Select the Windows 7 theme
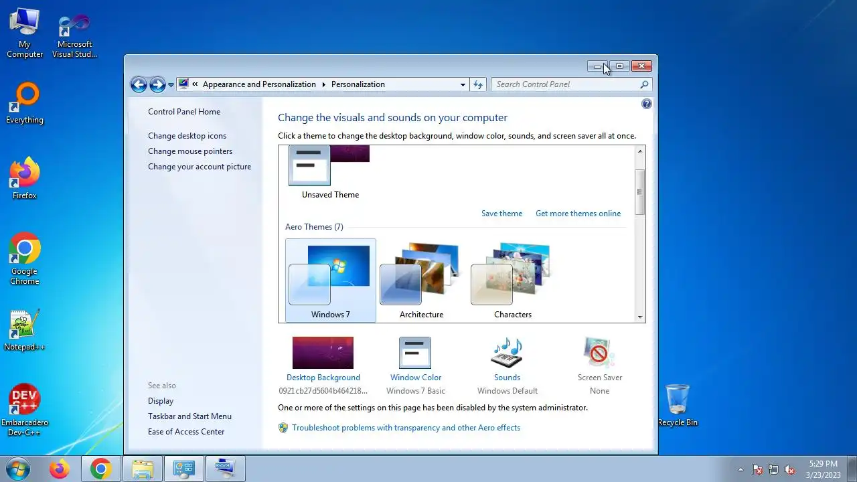Screen dimensions: 857x482 click(x=331, y=280)
